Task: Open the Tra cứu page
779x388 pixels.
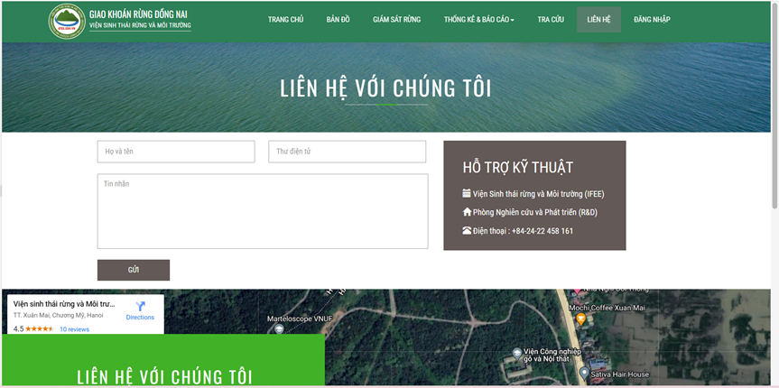Action: pyautogui.click(x=551, y=20)
